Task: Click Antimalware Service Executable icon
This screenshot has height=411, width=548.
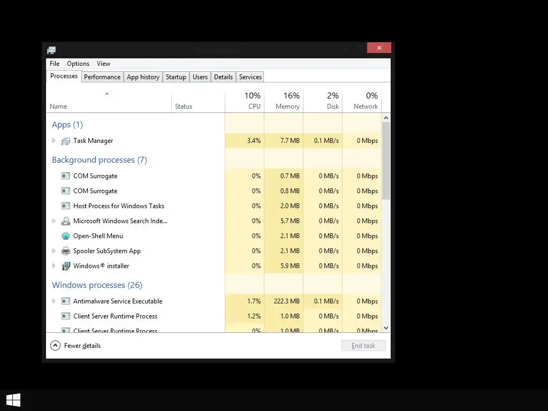Action: tap(66, 301)
